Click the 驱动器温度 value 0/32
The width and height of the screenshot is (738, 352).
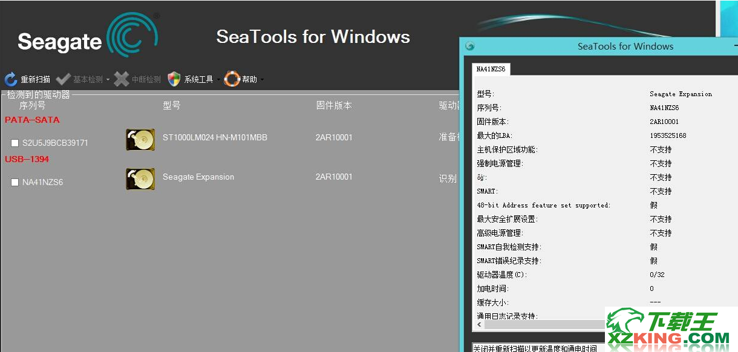[x=657, y=275]
